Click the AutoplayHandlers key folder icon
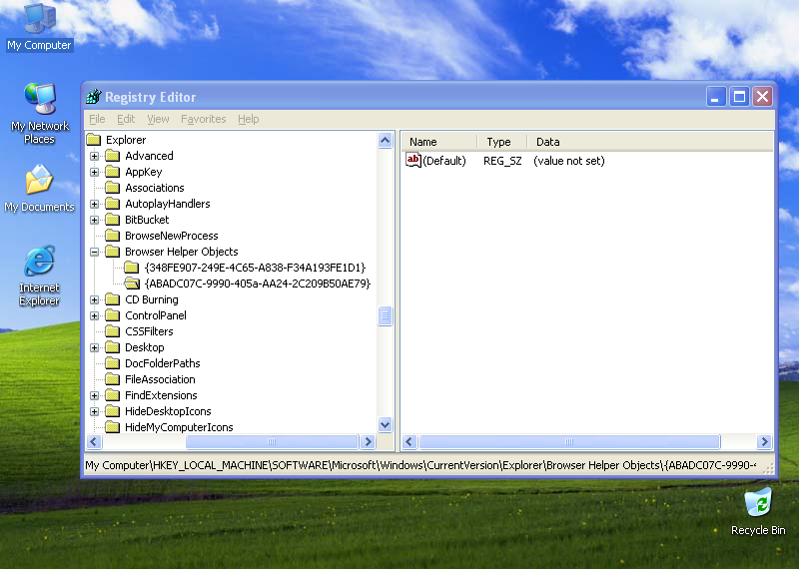799x569 pixels. click(x=113, y=204)
